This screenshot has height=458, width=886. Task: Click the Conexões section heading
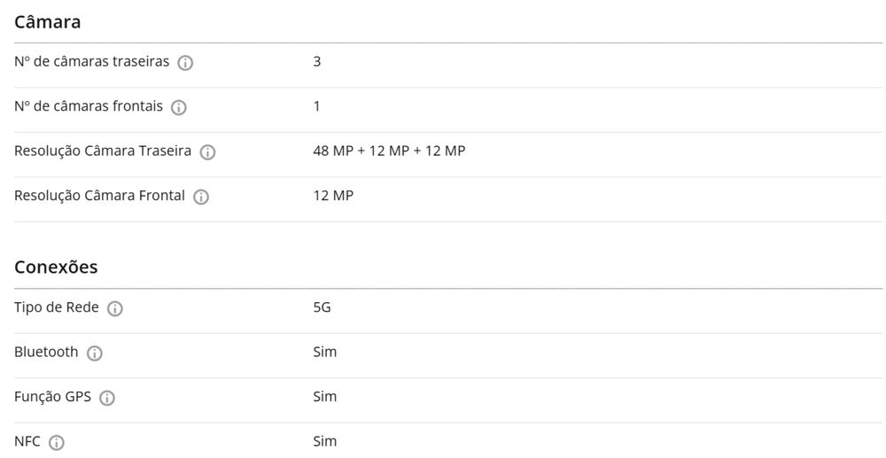(x=56, y=267)
